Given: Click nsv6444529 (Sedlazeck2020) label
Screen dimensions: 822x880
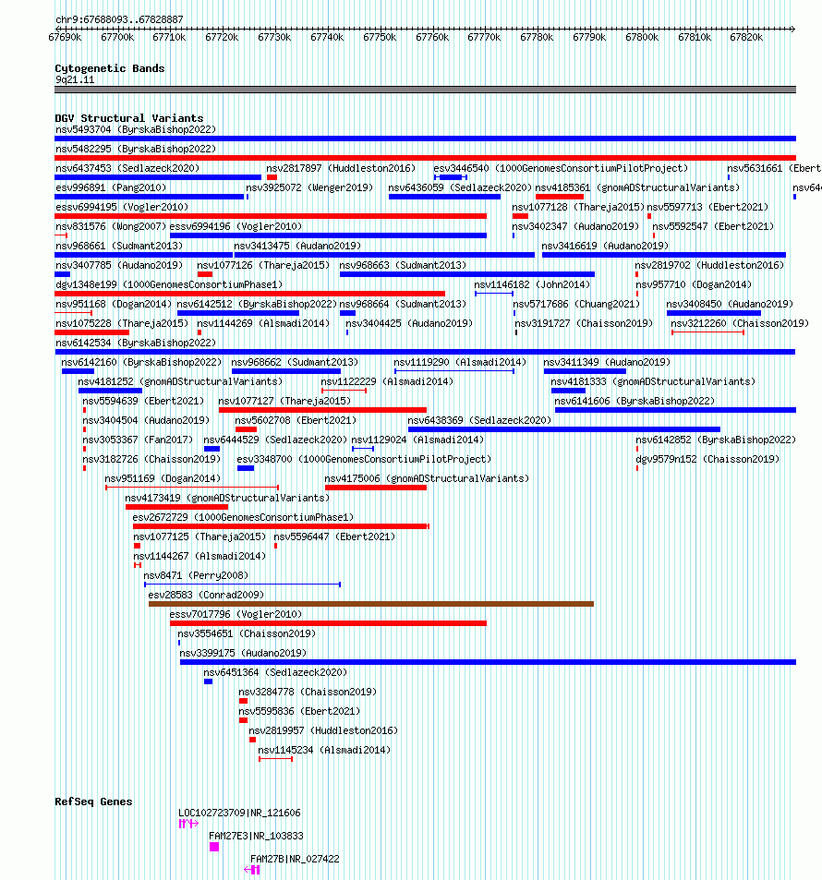Looking at the screenshot, I should coord(275,440).
